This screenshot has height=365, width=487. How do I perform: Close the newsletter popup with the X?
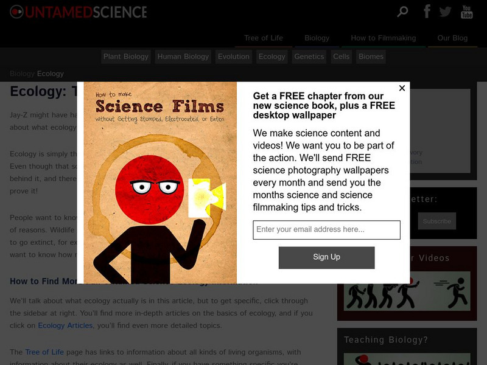(402, 88)
